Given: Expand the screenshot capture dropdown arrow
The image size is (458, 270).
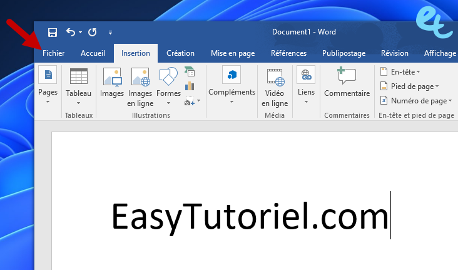Looking at the screenshot, I should (x=199, y=101).
